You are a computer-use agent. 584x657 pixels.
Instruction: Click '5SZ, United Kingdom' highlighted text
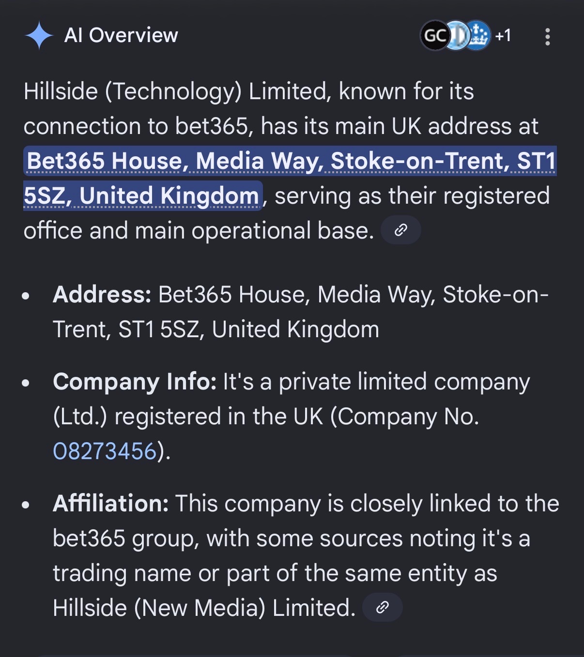coord(141,196)
